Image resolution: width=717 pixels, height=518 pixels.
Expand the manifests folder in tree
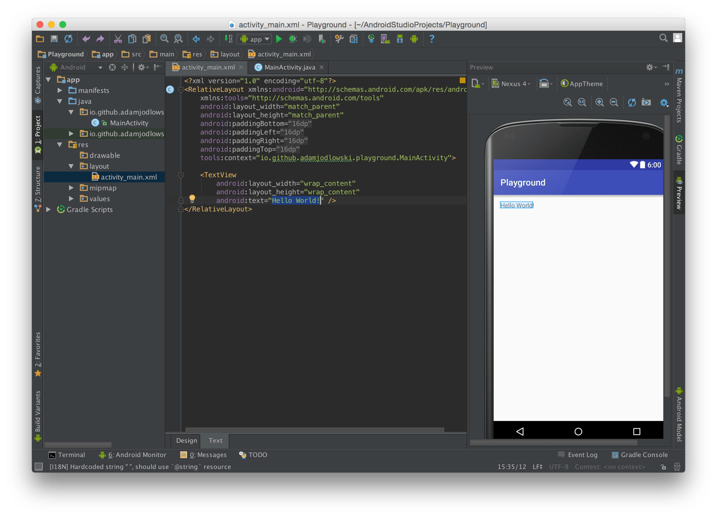(x=60, y=91)
